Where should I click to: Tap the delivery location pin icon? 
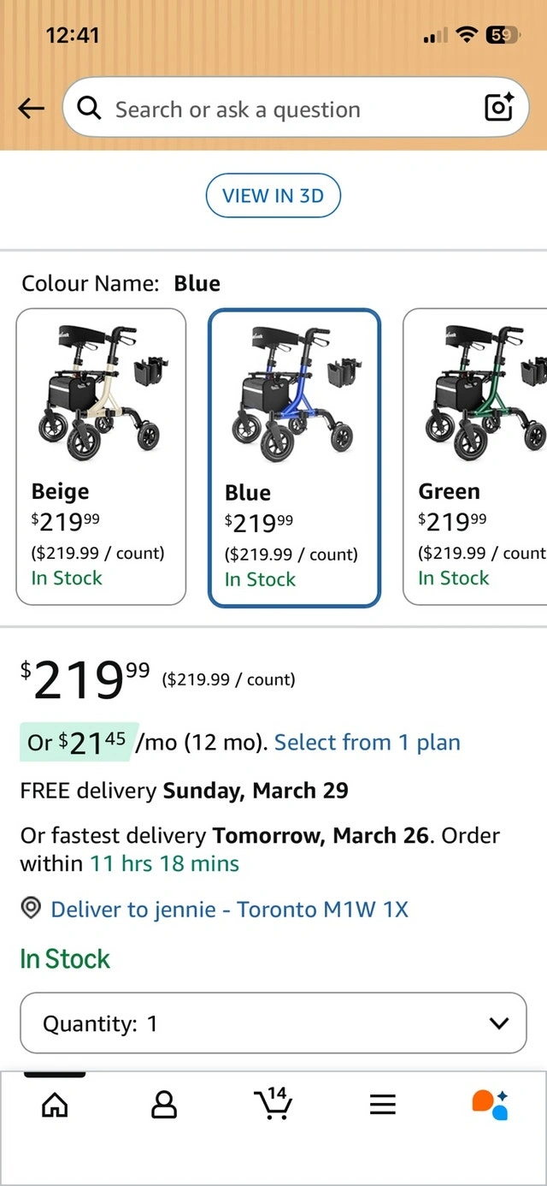tap(32, 909)
